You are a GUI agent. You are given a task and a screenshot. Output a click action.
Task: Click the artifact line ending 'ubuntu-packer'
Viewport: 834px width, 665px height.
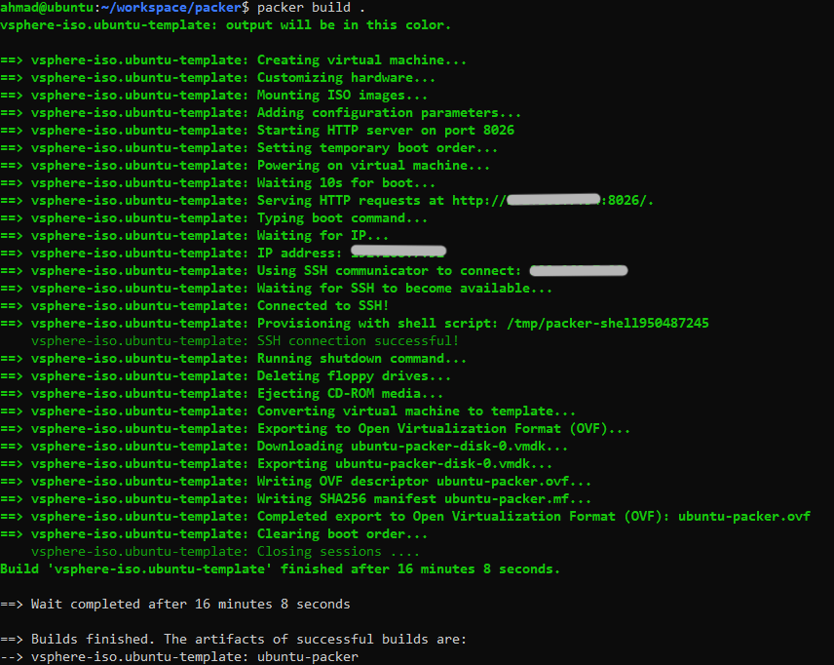pyautogui.click(x=179, y=657)
